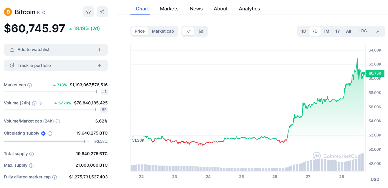Click info icon next to Fully diluted market cap
Viewport: 388px width, 188px height.
pyautogui.click(x=55, y=177)
